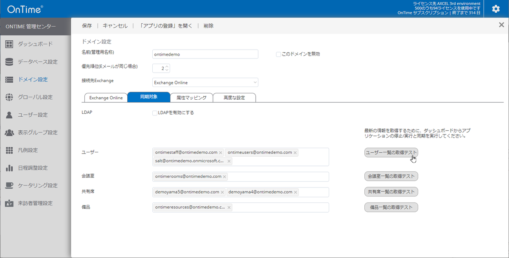
Task: Remove demoyama4@ontimedemo.com tag
Action: pos(295,192)
